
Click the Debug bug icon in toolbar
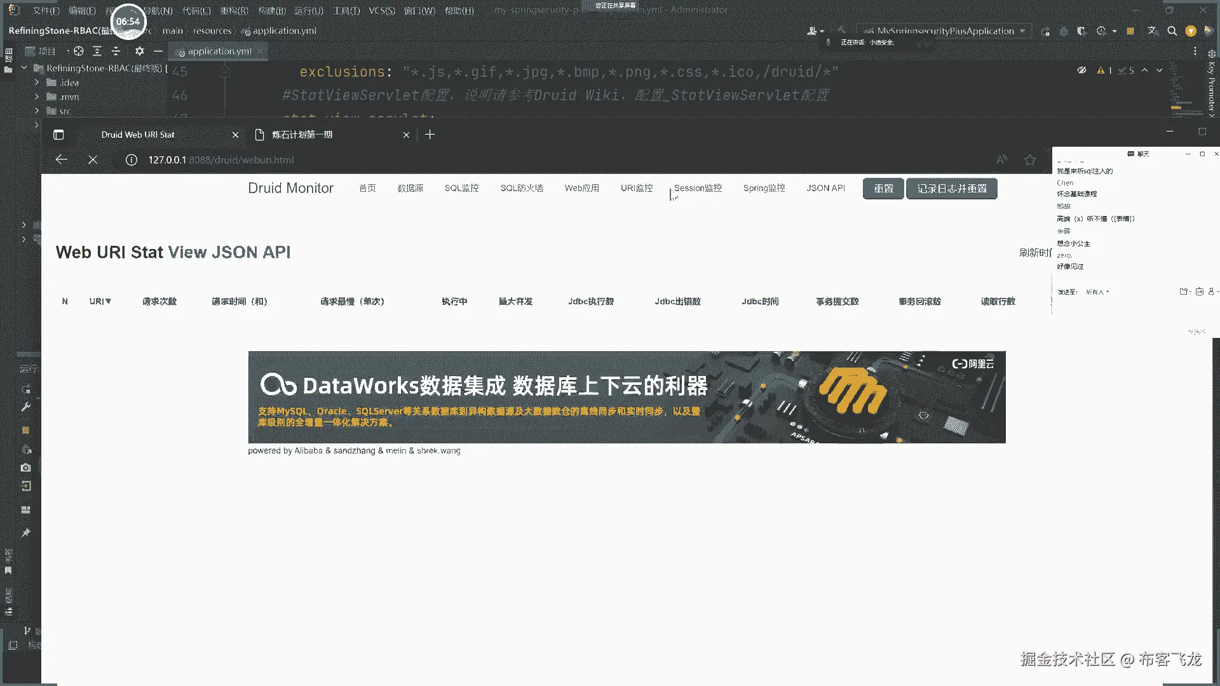[x=1064, y=31]
